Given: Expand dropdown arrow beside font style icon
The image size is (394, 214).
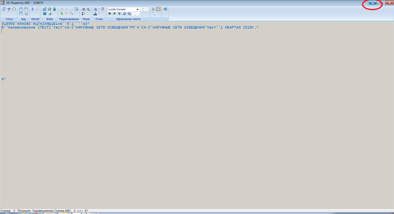Looking at the screenshot, I should 99,9.
